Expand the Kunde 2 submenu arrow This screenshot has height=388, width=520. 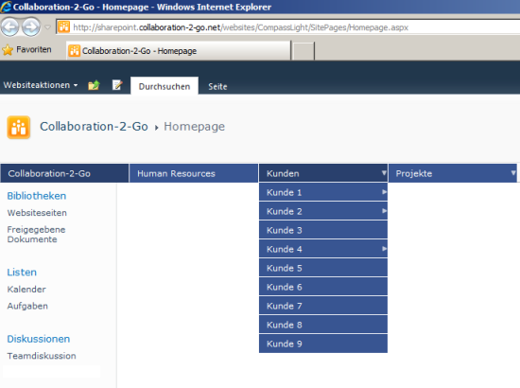pos(384,211)
